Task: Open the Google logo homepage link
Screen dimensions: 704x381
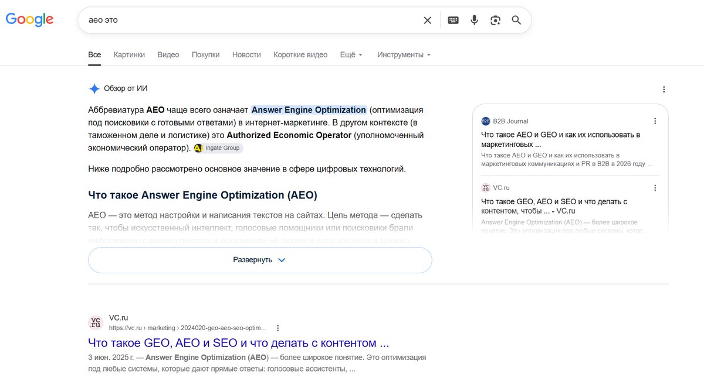Action: pyautogui.click(x=29, y=19)
